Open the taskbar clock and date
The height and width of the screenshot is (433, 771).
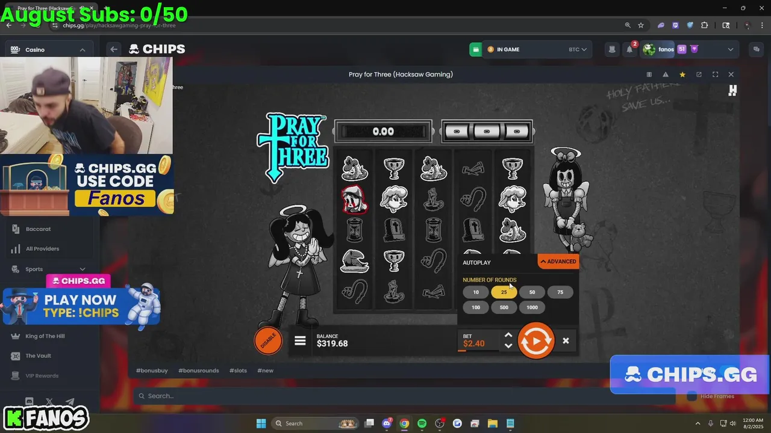(x=752, y=423)
